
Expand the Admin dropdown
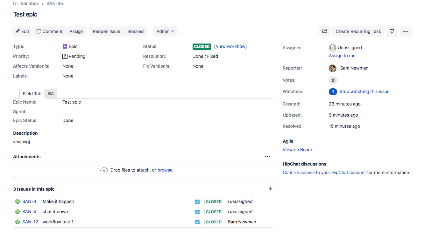click(165, 31)
